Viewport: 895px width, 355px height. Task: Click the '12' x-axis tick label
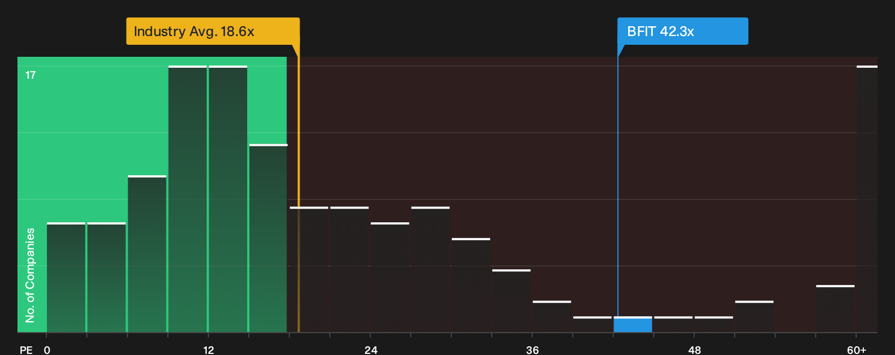[208, 350]
